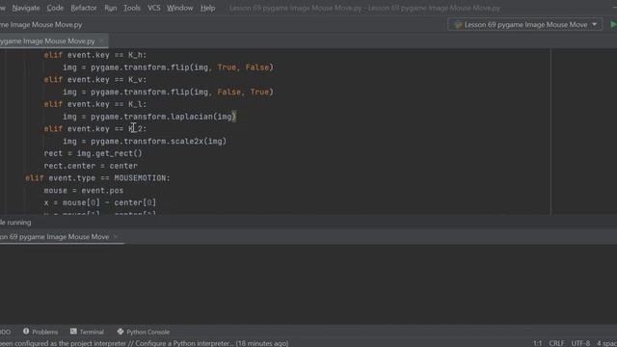The width and height of the screenshot is (617, 347).
Task: Click the line 'elif event.key == K_l:'
Action: coord(95,104)
